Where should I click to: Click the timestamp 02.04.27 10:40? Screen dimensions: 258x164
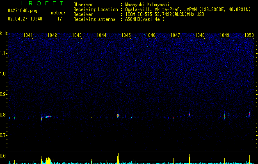pyautogui.click(x=25, y=19)
